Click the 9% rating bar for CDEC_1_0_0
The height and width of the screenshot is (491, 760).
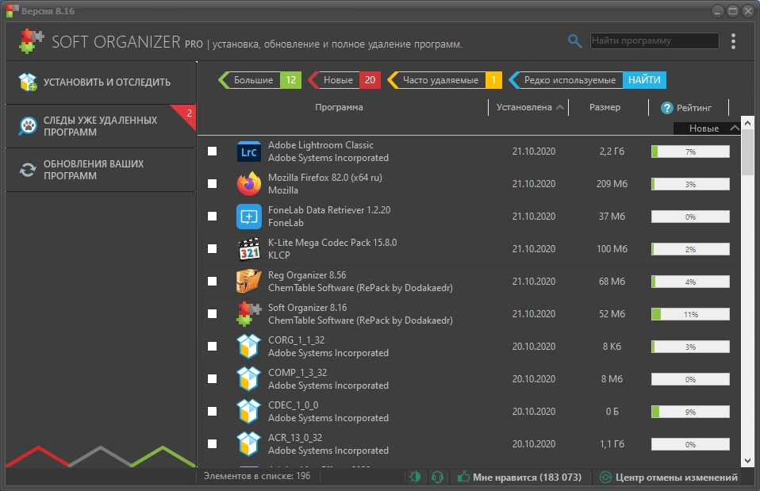point(690,412)
